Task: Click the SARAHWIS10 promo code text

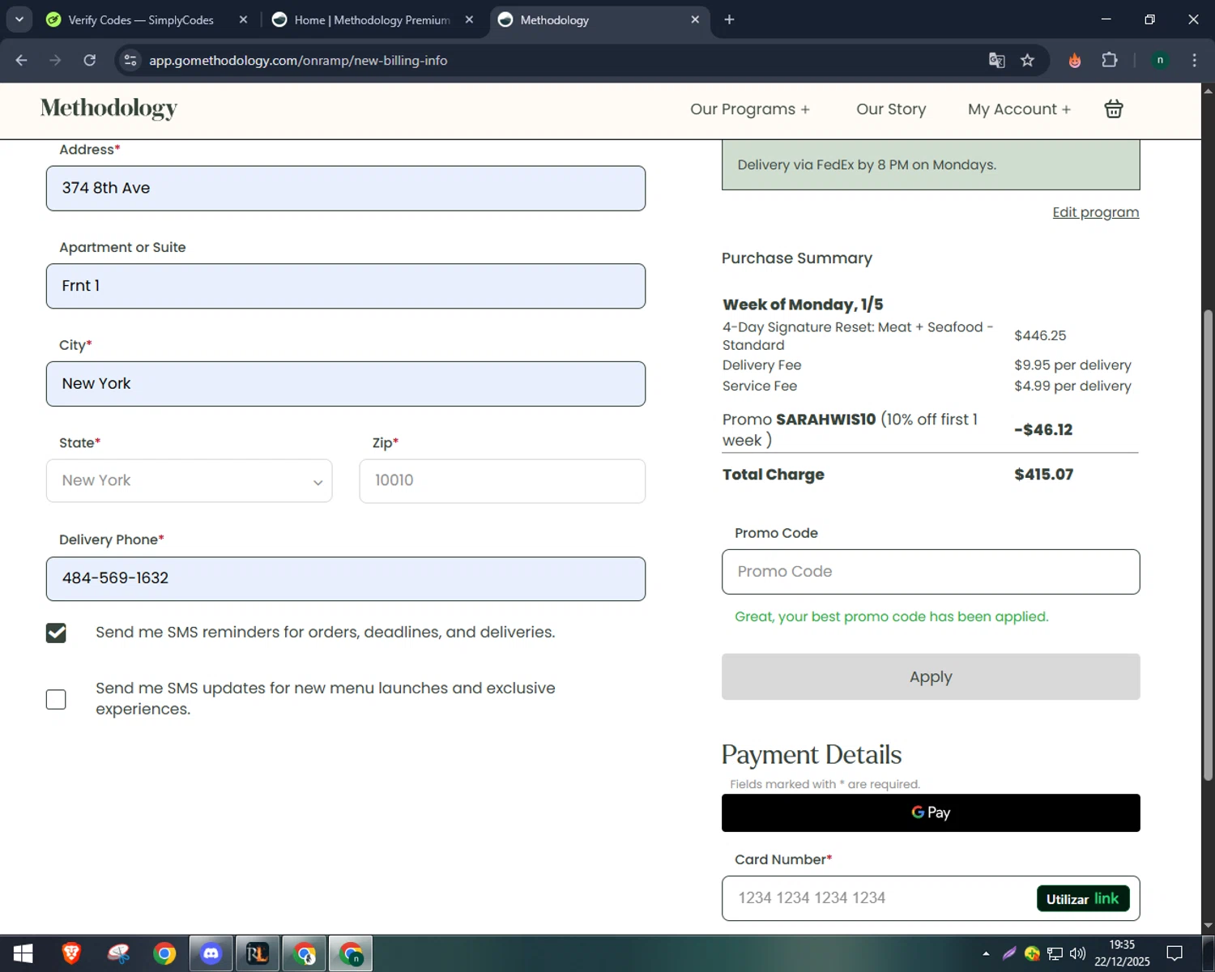Action: [x=825, y=420]
